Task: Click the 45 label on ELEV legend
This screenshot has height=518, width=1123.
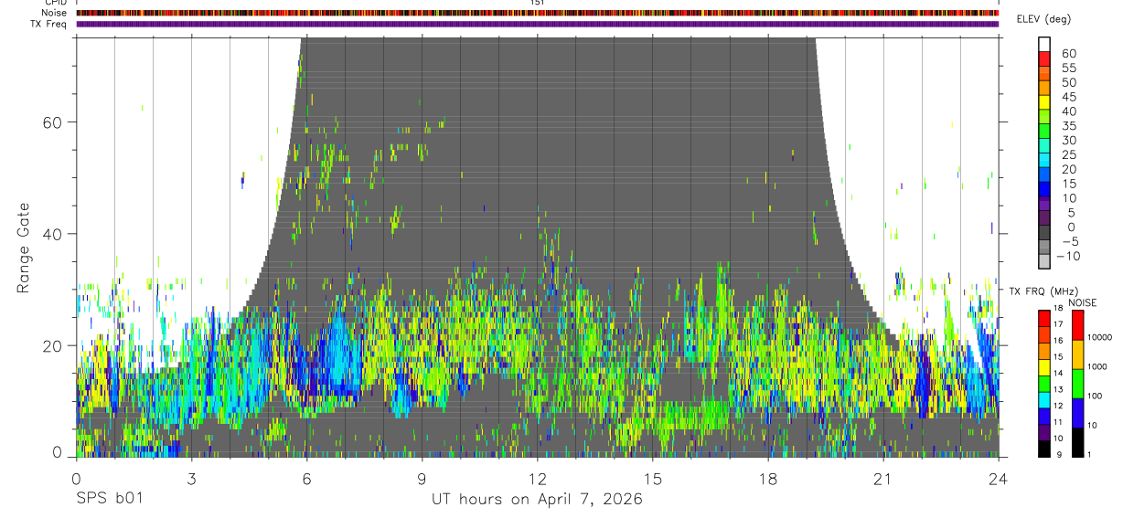Action: coord(1068,98)
